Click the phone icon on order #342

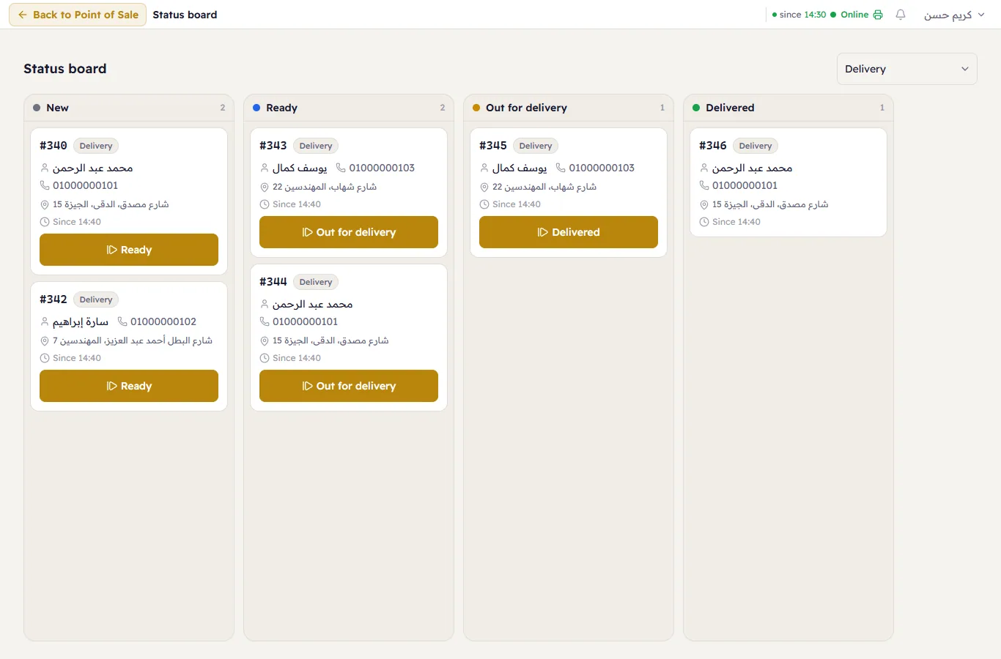pos(122,321)
